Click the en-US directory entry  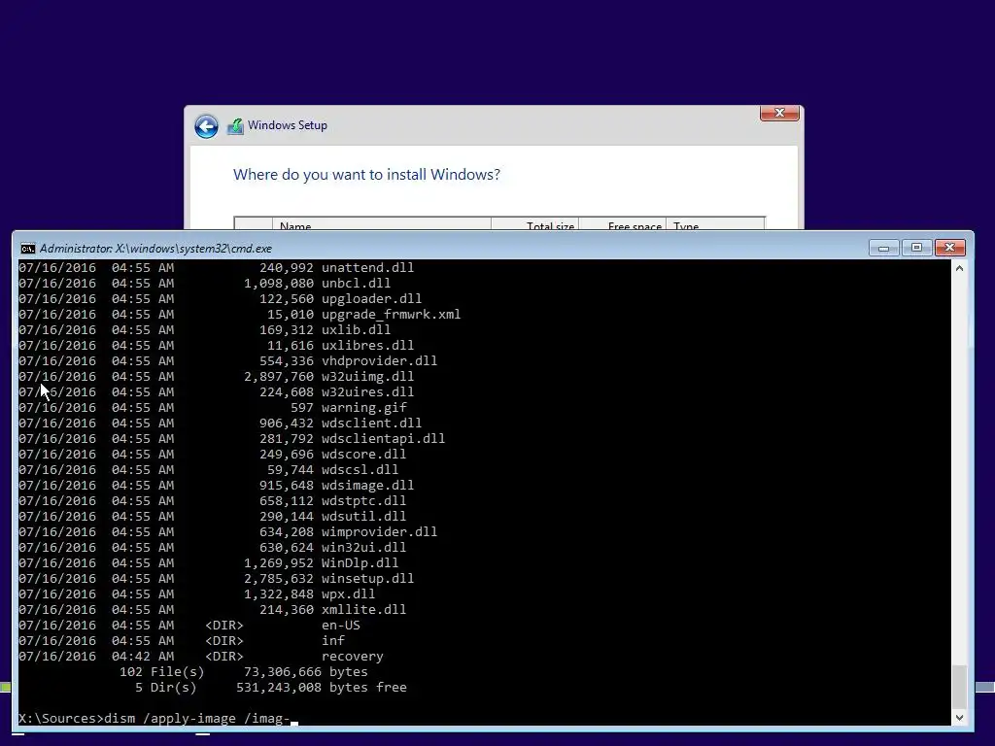(x=341, y=625)
